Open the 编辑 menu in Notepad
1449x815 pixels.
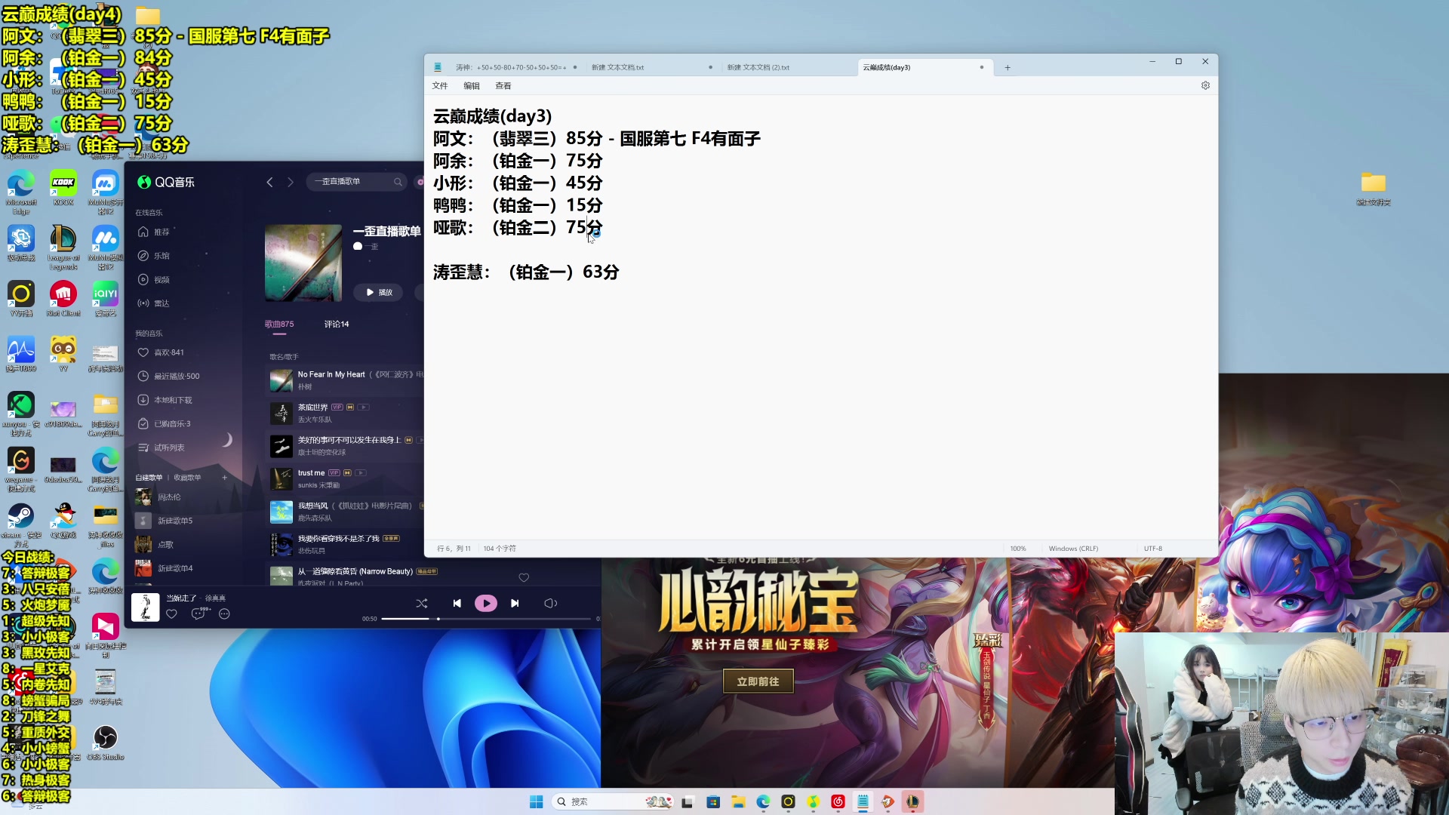(x=472, y=85)
